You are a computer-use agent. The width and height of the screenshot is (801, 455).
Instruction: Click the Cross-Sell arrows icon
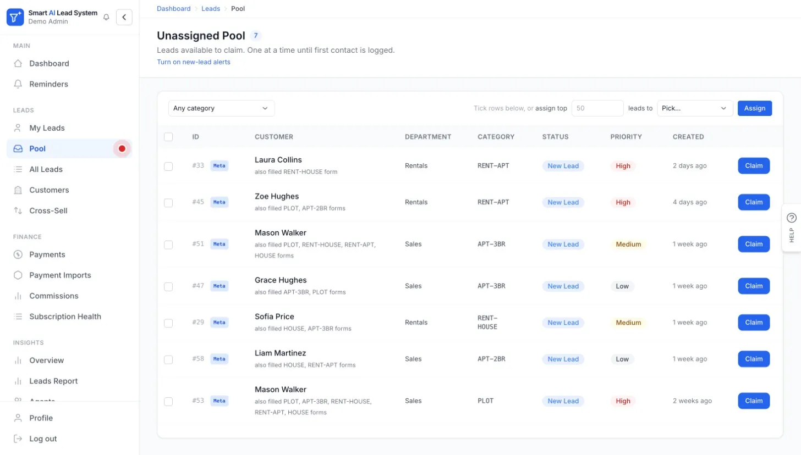tap(18, 210)
